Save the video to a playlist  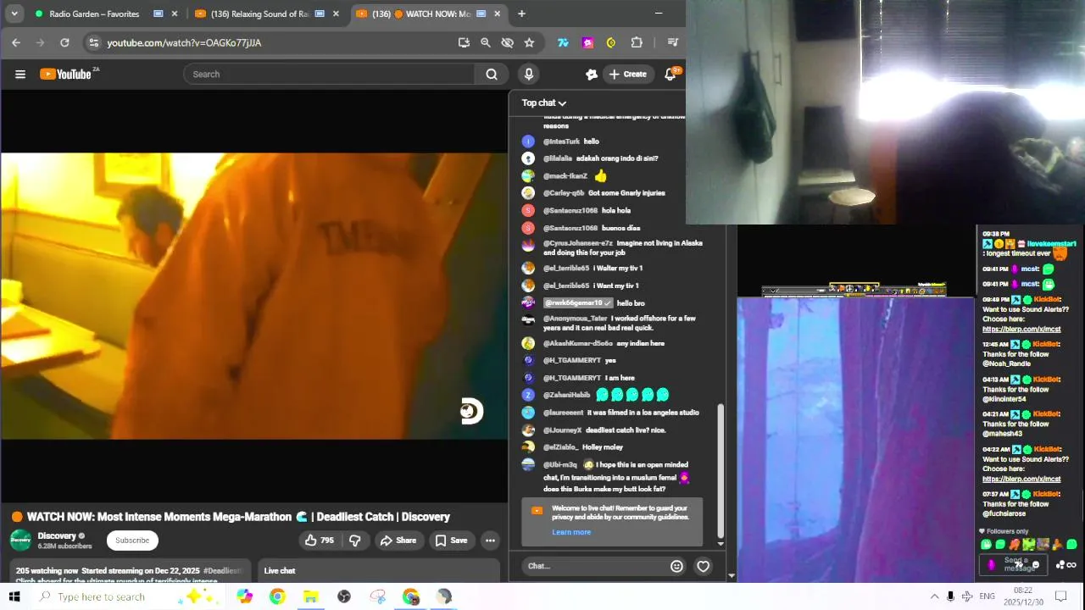coord(452,541)
